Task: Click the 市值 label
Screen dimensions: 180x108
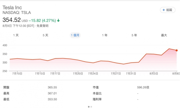Action: coord(95,87)
